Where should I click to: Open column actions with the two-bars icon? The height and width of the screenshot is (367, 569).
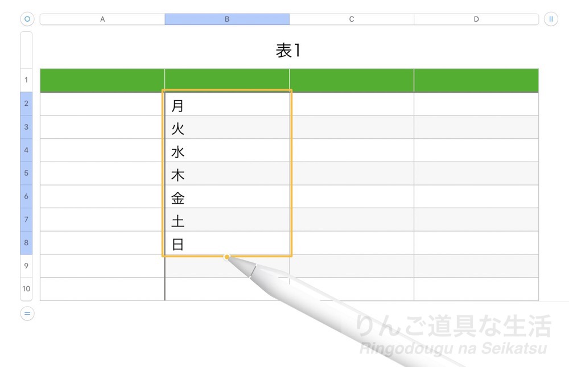(550, 19)
